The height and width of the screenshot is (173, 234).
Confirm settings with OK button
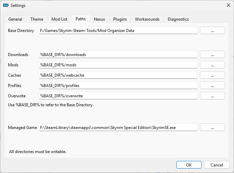(x=189, y=165)
